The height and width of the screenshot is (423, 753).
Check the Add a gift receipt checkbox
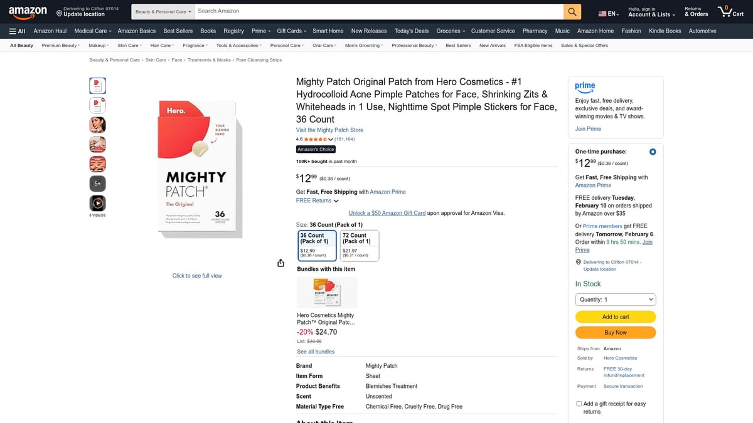(x=579, y=403)
